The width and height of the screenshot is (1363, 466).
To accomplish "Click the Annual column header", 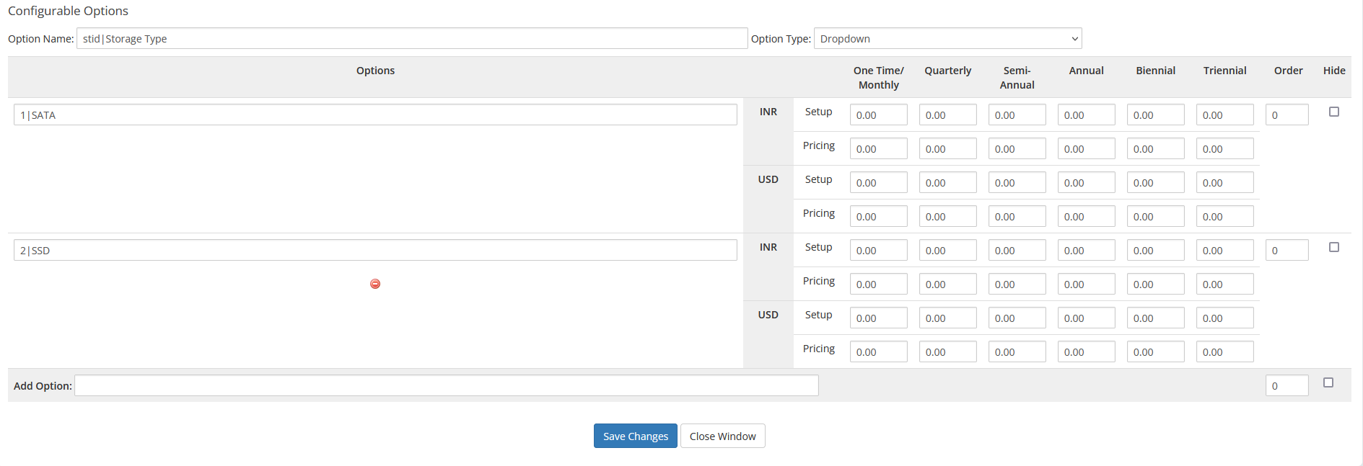I will tap(1086, 71).
